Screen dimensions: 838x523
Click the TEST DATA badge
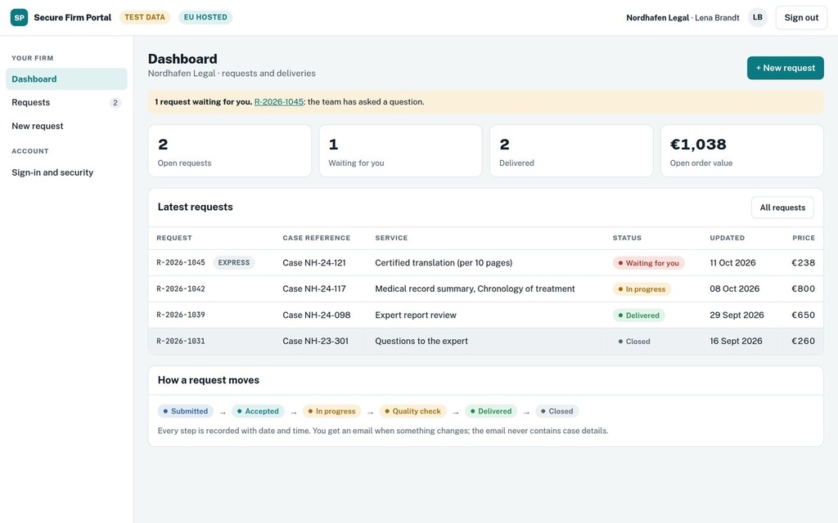click(x=145, y=17)
